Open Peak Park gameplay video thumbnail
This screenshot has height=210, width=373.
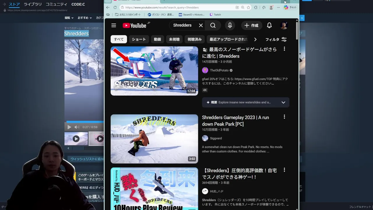tap(154, 139)
